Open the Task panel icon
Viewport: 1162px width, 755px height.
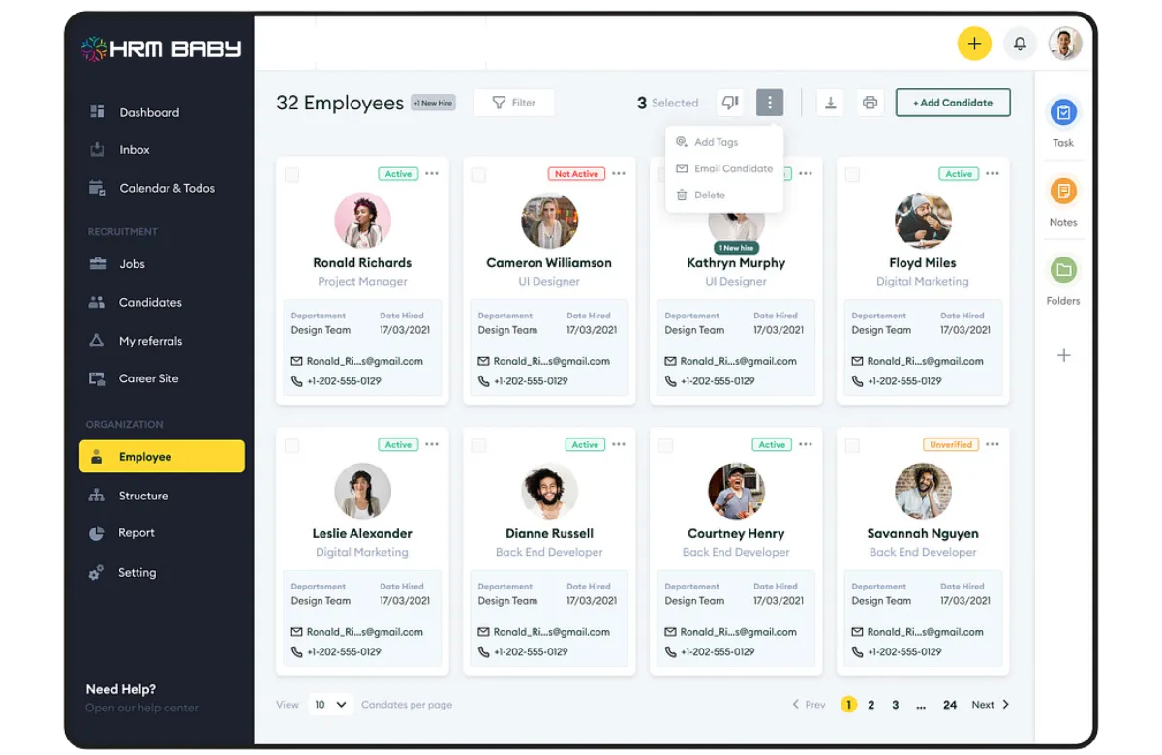(1063, 113)
